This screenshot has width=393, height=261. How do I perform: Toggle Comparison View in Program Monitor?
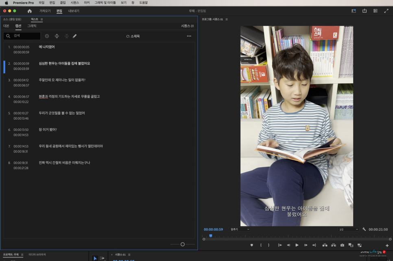click(x=351, y=245)
